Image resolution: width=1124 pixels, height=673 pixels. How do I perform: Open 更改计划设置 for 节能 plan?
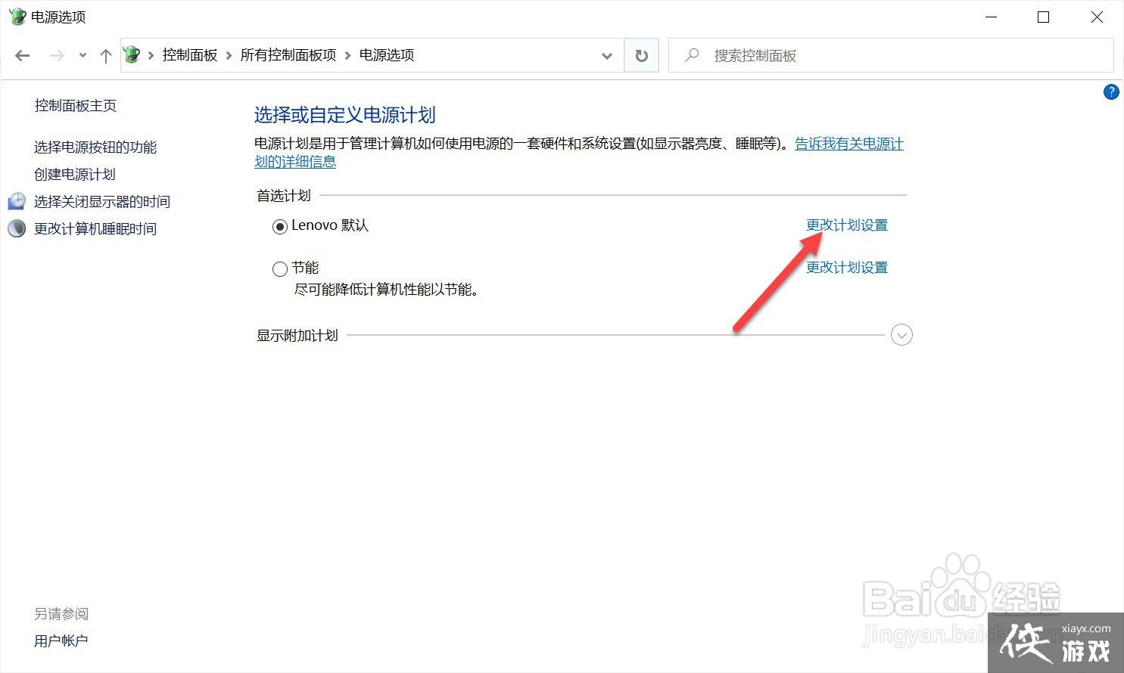[847, 267]
